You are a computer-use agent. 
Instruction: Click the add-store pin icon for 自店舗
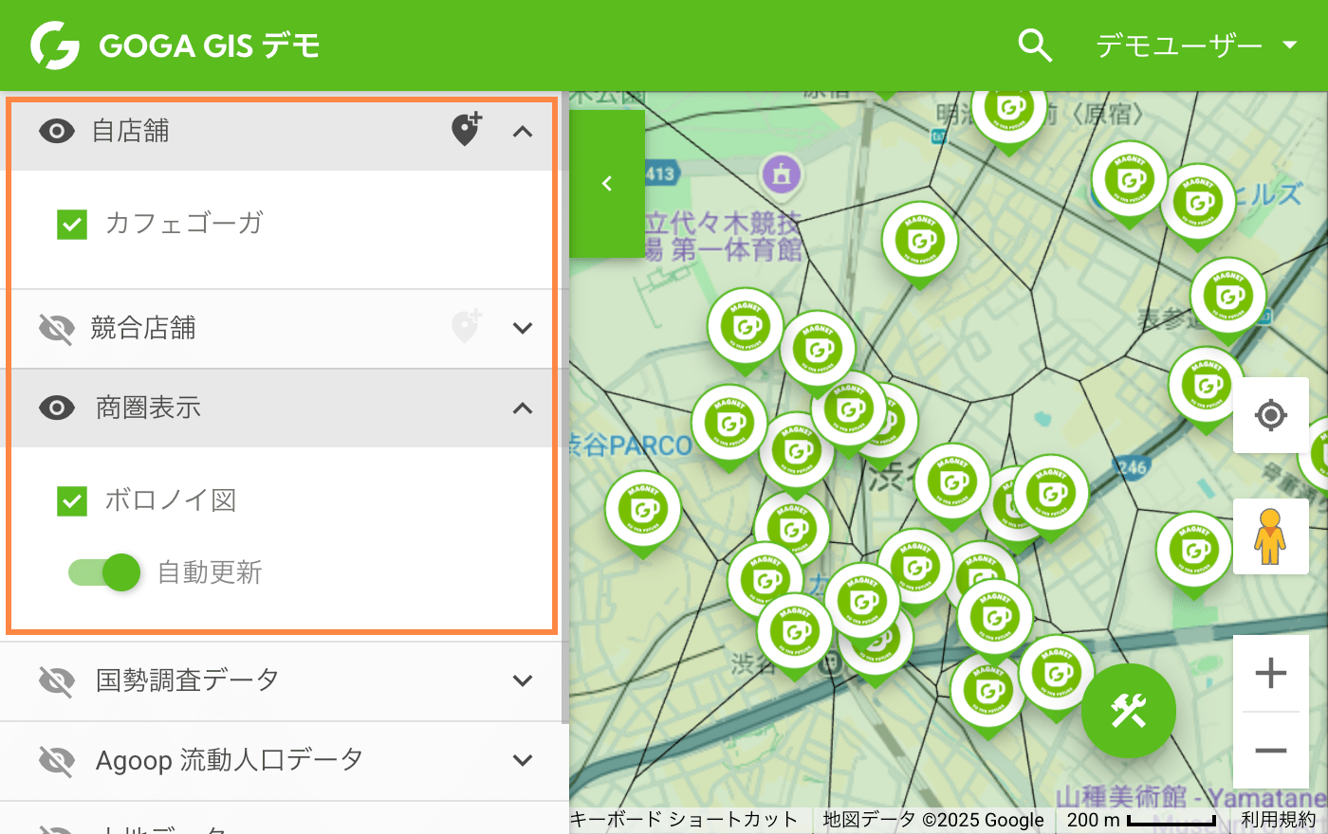tap(466, 131)
